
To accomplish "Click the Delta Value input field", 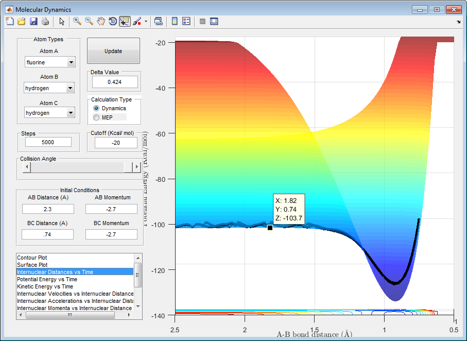I will (115, 82).
